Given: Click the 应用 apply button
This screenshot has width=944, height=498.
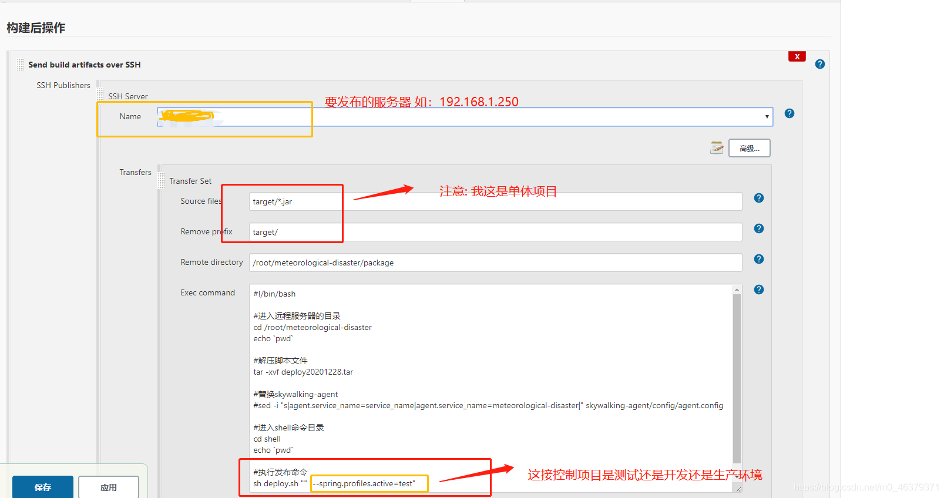Looking at the screenshot, I should coord(109,487).
